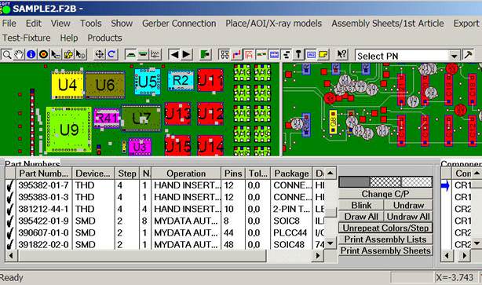
Task: Click the context help arrow icon
Action: tap(341, 55)
